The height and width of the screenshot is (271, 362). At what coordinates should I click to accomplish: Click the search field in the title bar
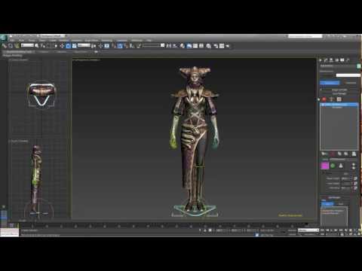[305, 36]
